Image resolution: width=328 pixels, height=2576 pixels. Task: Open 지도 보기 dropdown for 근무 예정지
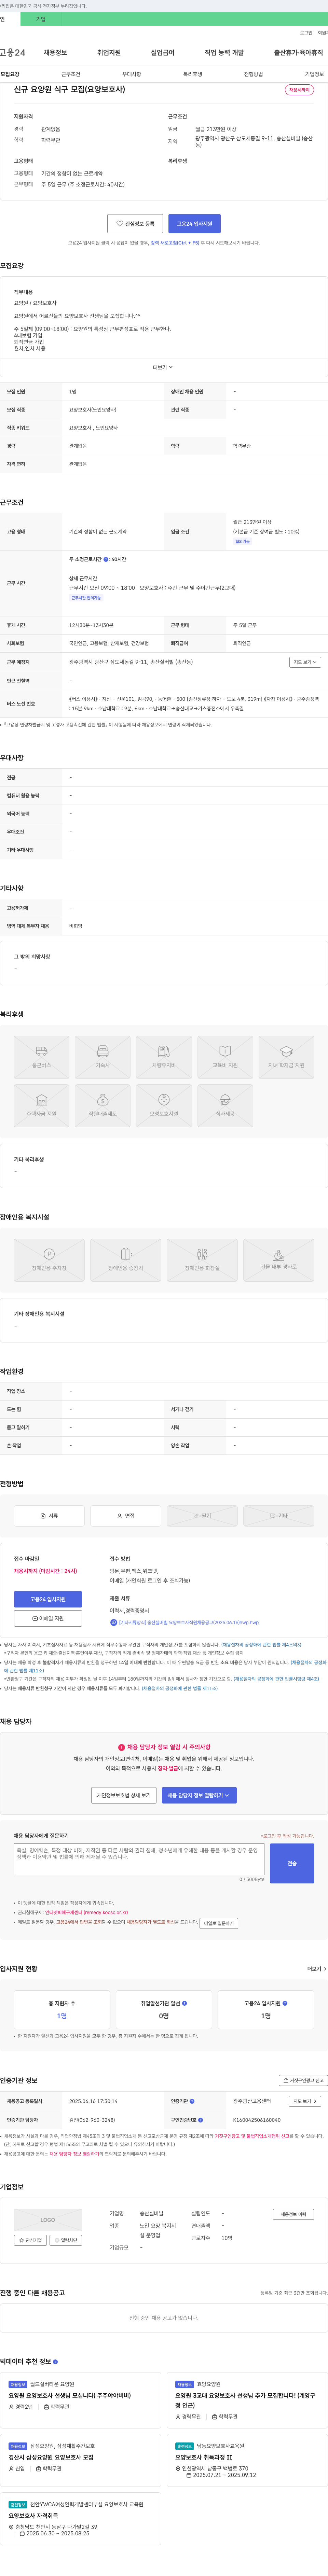(305, 662)
